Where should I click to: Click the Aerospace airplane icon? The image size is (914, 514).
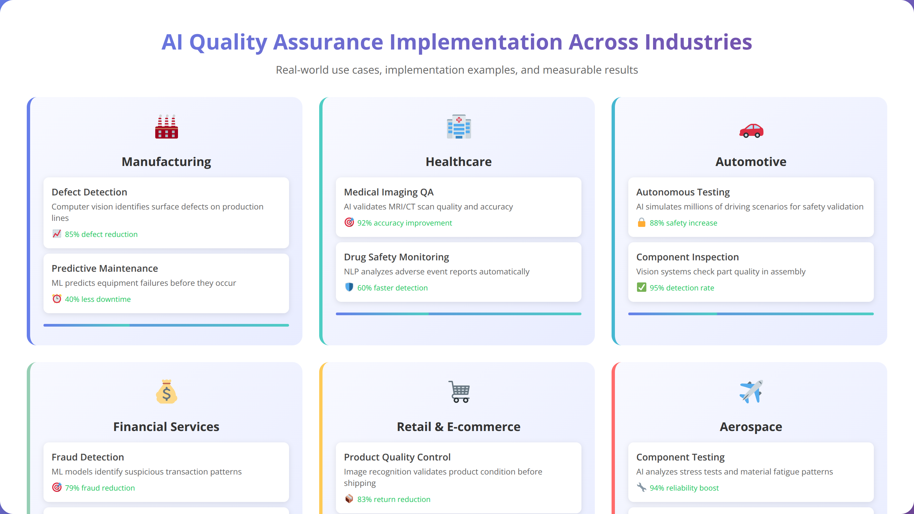tap(751, 392)
